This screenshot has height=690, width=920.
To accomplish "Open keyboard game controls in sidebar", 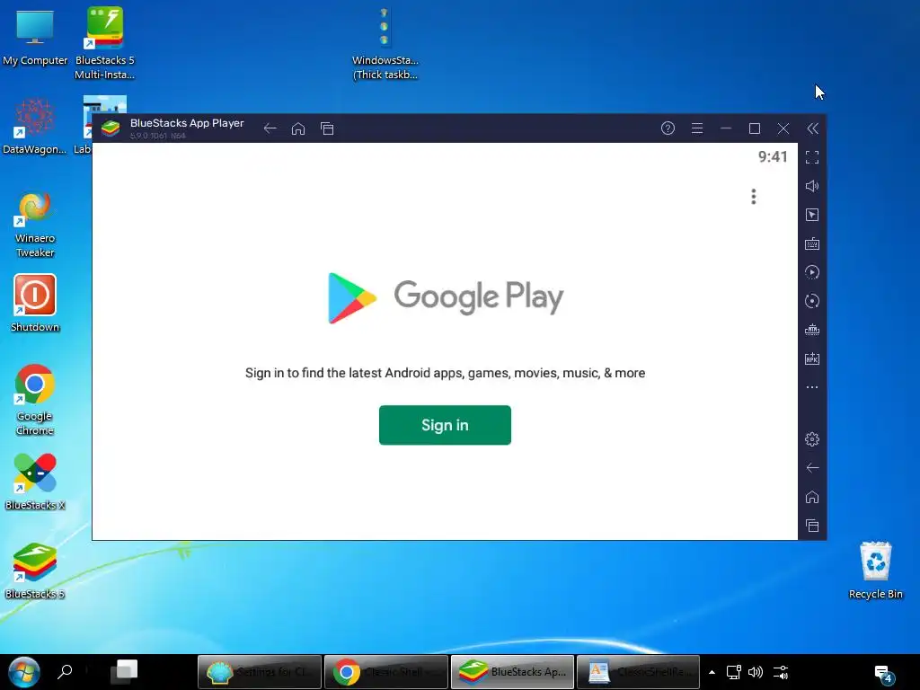I will click(x=812, y=243).
